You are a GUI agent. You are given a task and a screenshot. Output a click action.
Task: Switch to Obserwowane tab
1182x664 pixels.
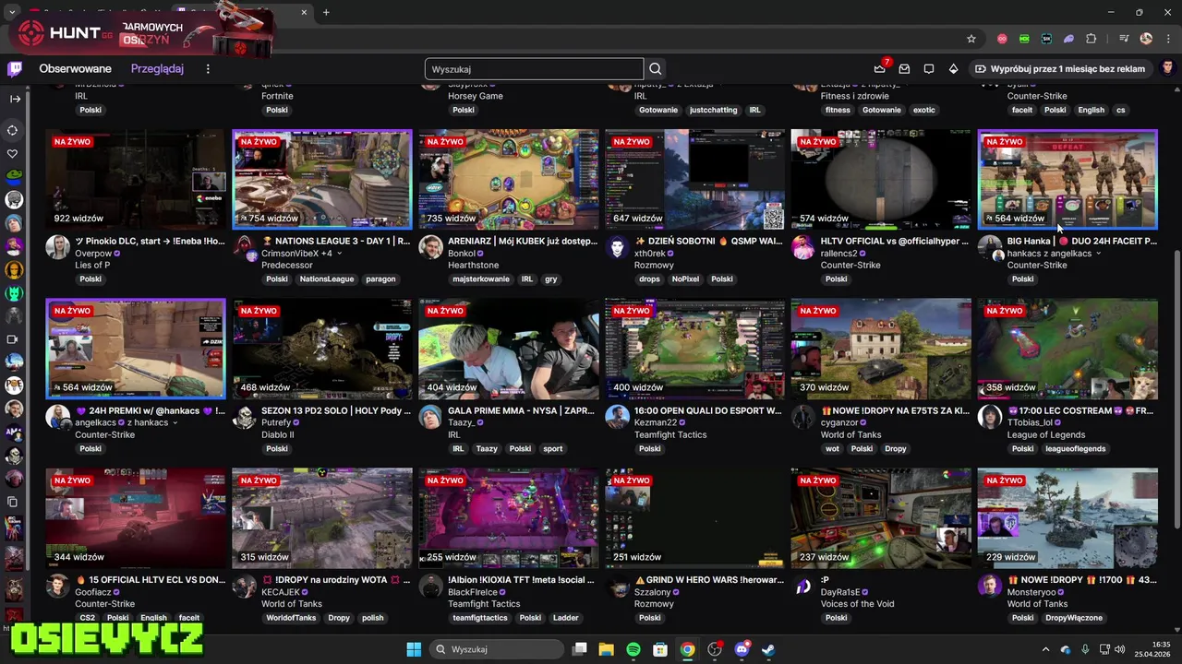click(75, 69)
